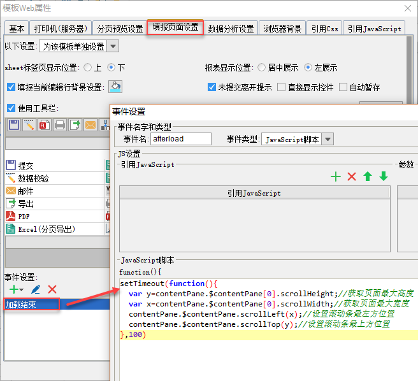The height and width of the screenshot is (381, 418).
Task: Click the scrollTop(y) code line
Action: pyautogui.click(x=259, y=324)
